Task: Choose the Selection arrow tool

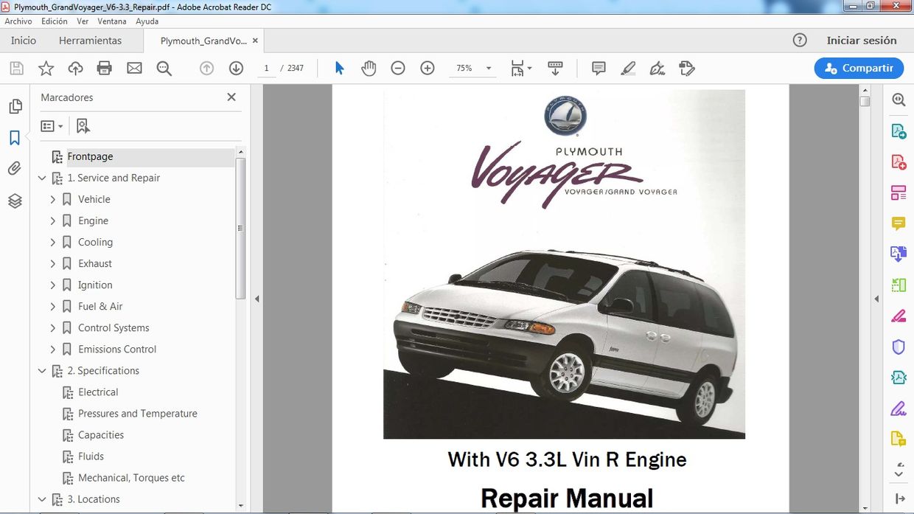Action: pyautogui.click(x=339, y=68)
